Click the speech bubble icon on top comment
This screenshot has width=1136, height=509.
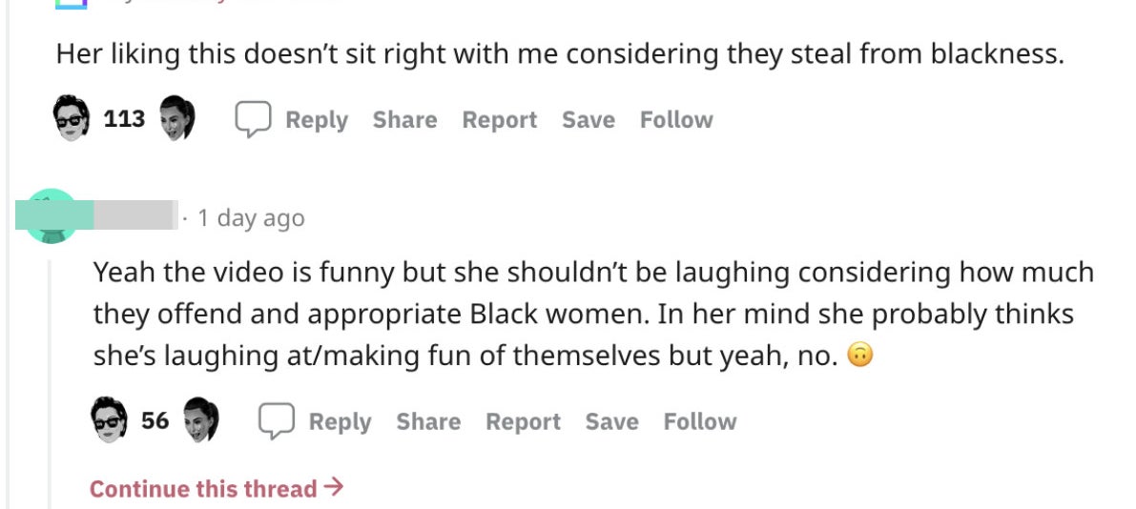tap(253, 119)
